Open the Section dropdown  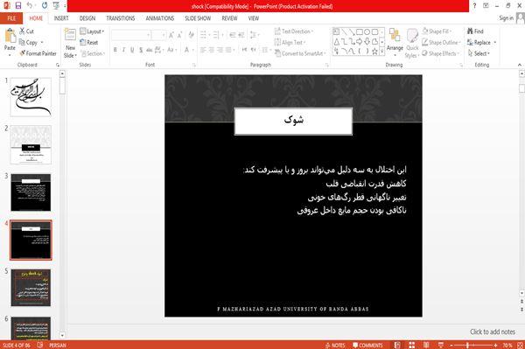(93, 53)
